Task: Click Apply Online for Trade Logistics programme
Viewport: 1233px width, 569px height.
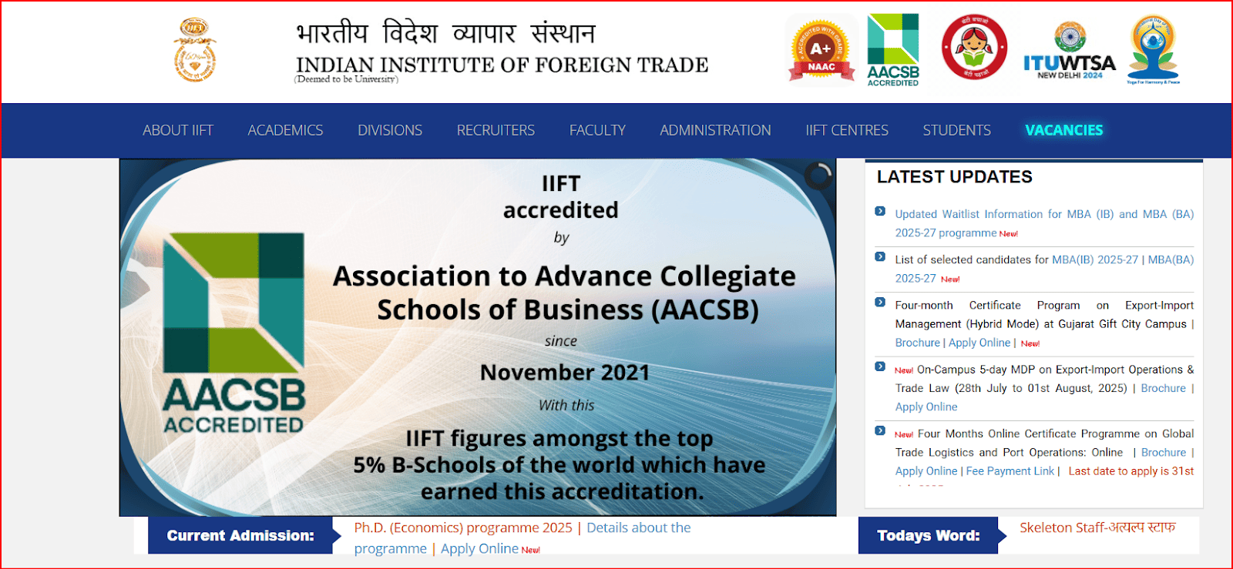Action: pyautogui.click(x=926, y=470)
